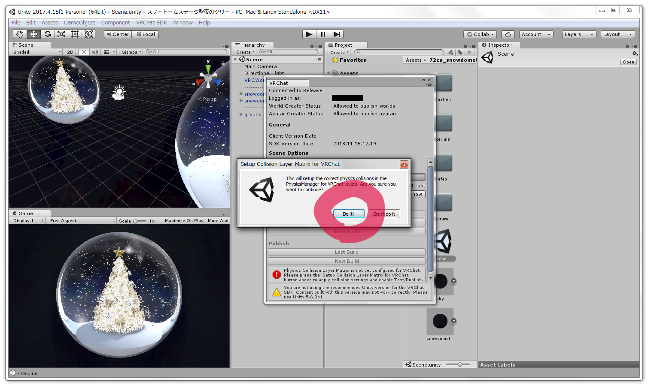Open the Display 1 dropdown
This screenshot has width=651, height=388.
28,221
